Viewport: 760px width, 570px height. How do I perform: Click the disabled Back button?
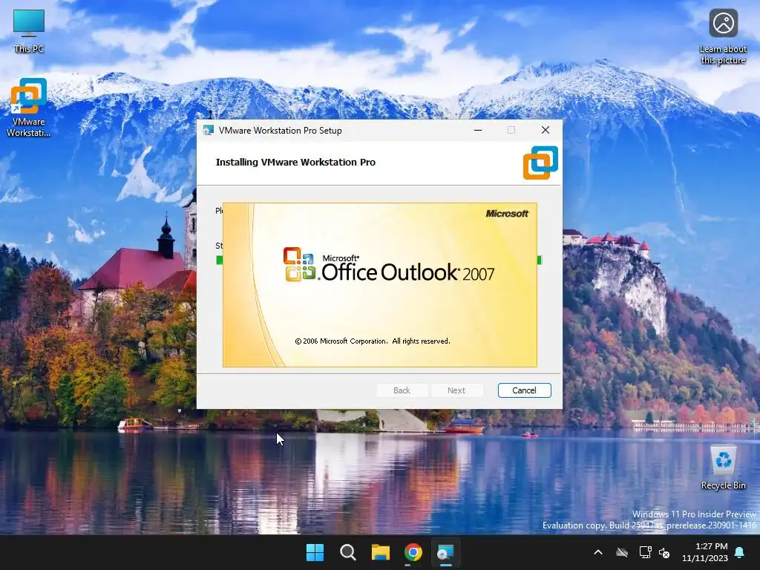[x=402, y=390]
